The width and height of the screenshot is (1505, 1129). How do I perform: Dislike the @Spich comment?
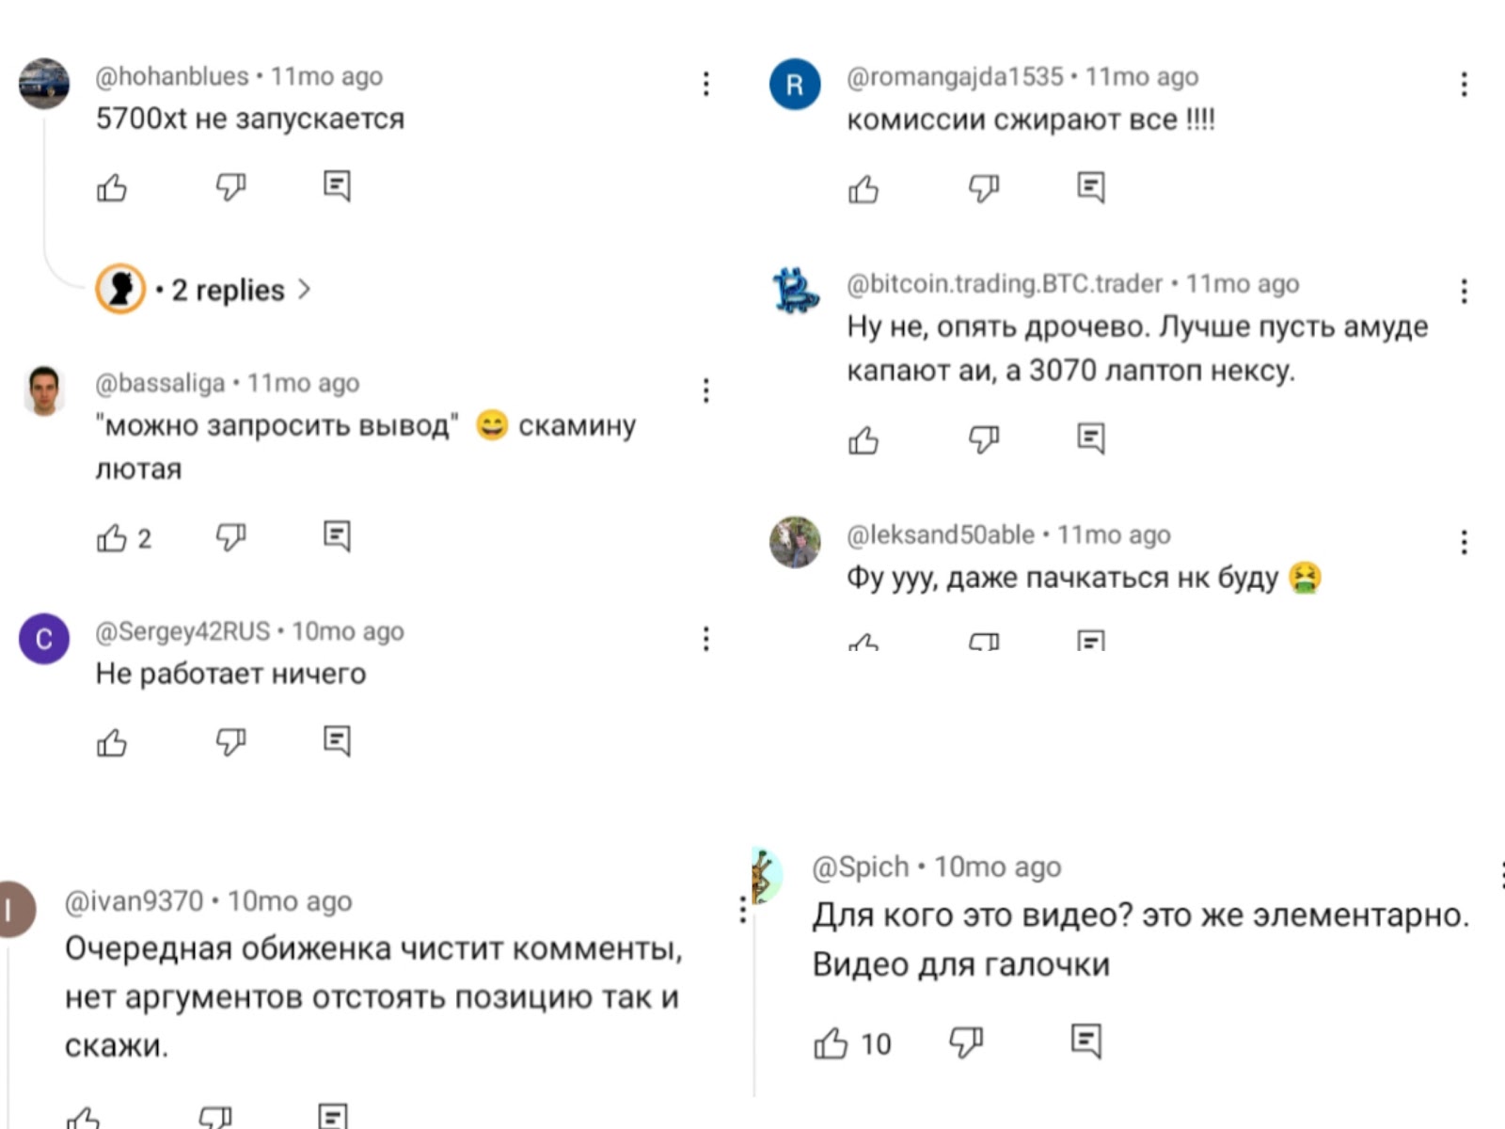tap(965, 1042)
